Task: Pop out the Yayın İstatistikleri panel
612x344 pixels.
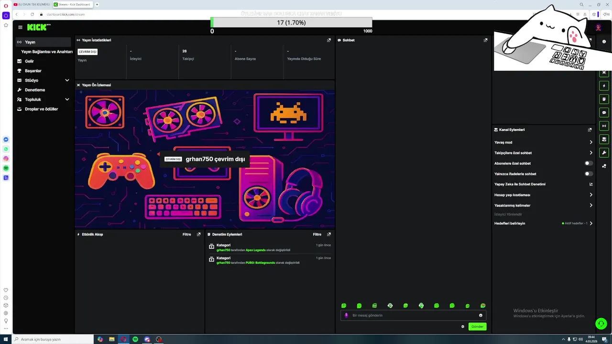Action: 328,40
